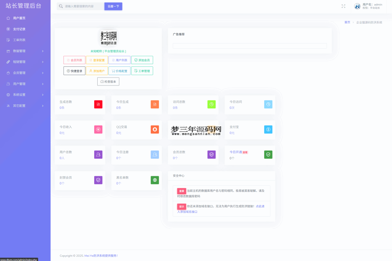Click the blue 支付宝 dollar icon
The width and height of the screenshot is (392, 261).
(x=268, y=129)
